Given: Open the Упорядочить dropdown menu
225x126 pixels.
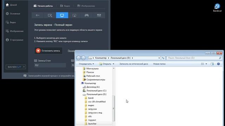Looking at the screenshot, I should click(x=86, y=64).
